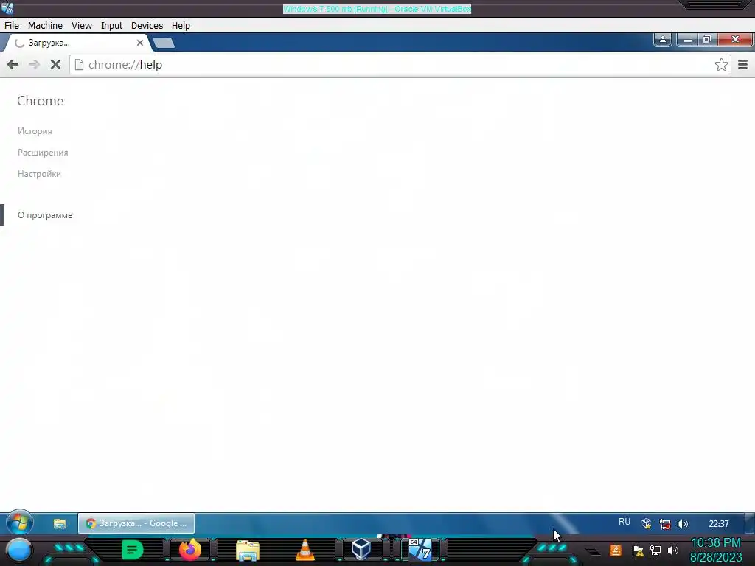Launch VLC cone icon in host dock
This screenshot has height=566, width=755.
(305, 551)
